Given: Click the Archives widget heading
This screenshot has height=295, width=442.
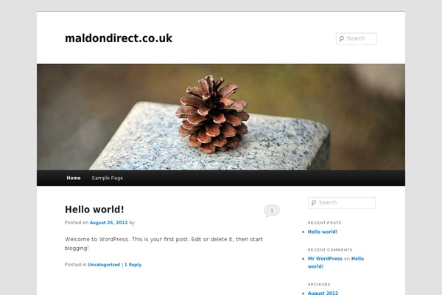Looking at the screenshot, I should click(319, 285).
